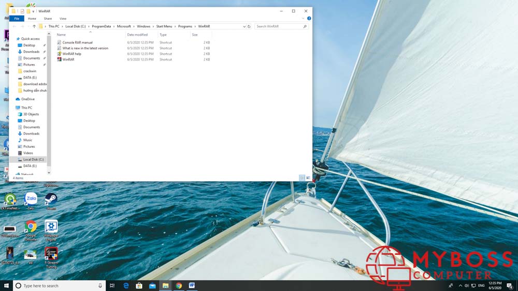Click the Explorer help question mark icon
Screen dimensions: 518x291
(x=309, y=19)
